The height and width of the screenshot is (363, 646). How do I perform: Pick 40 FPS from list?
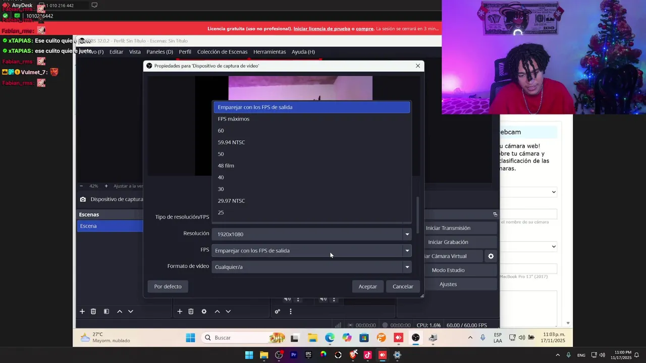tap(311, 177)
